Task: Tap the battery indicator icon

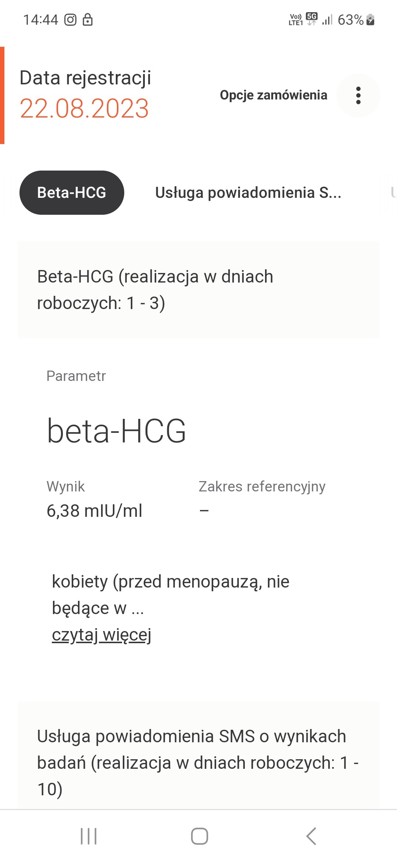Action: (371, 20)
